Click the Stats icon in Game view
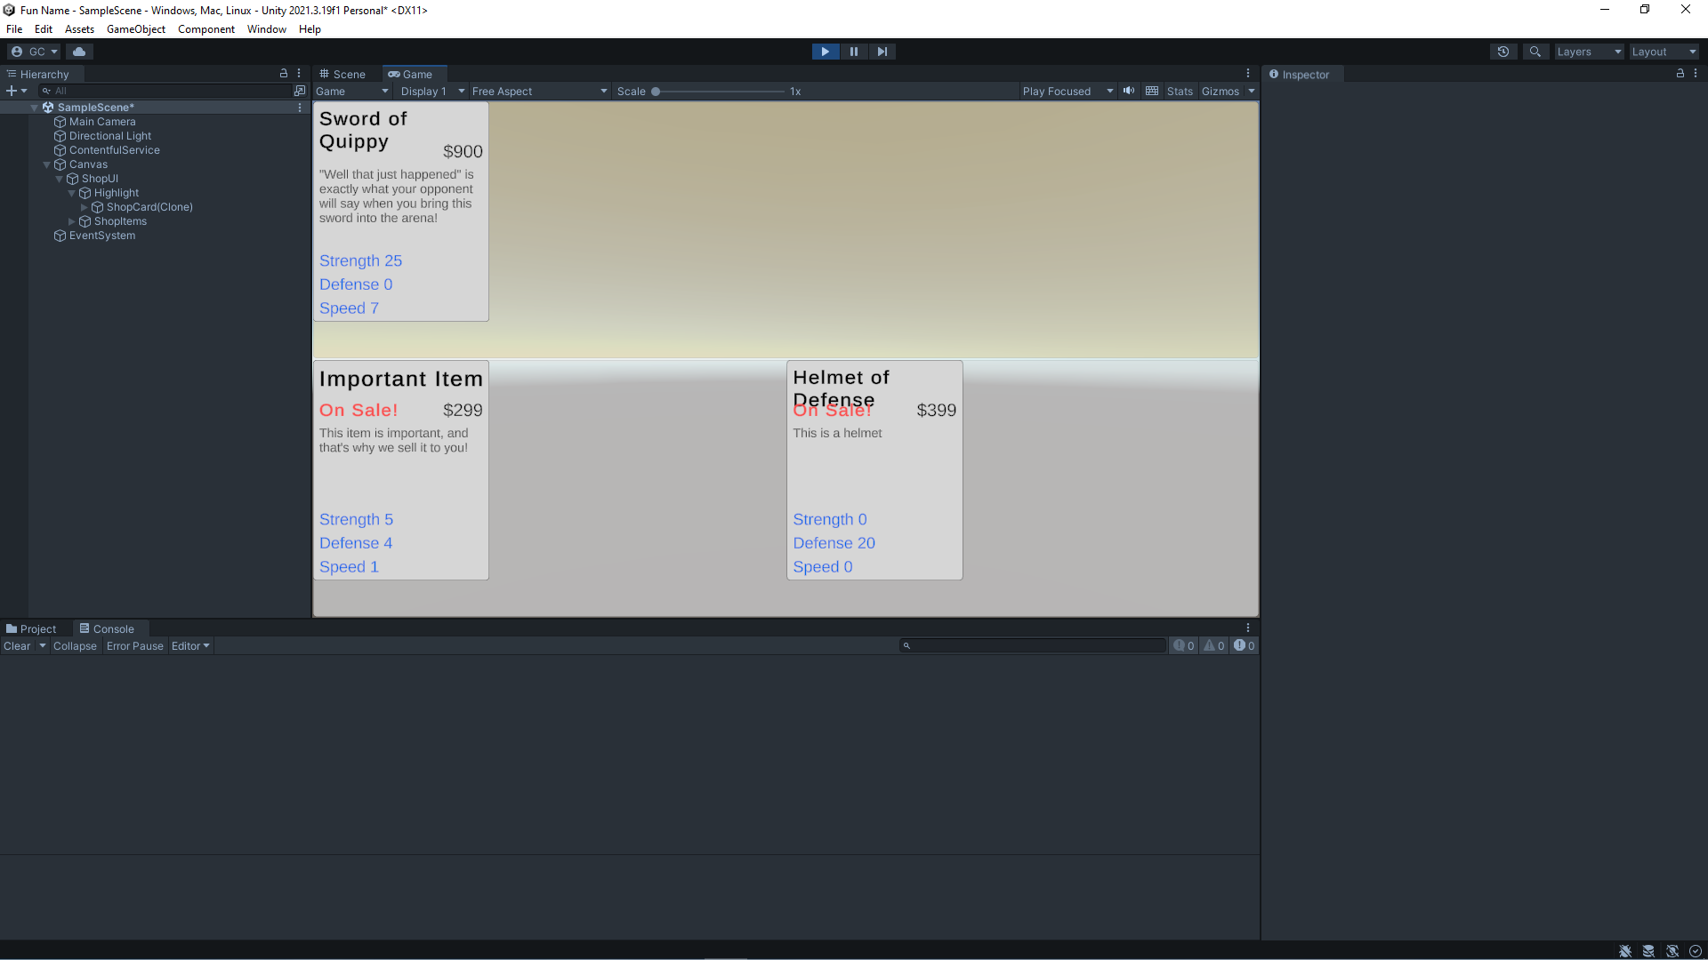1708x960 pixels. pos(1178,91)
